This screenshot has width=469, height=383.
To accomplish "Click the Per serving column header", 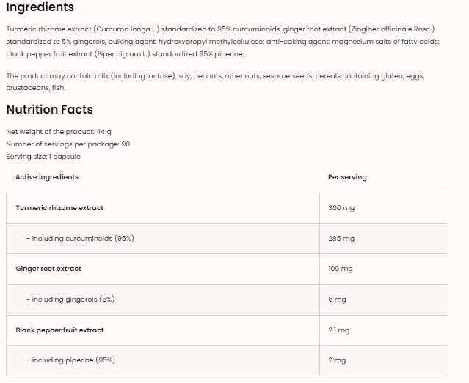I will [x=347, y=177].
